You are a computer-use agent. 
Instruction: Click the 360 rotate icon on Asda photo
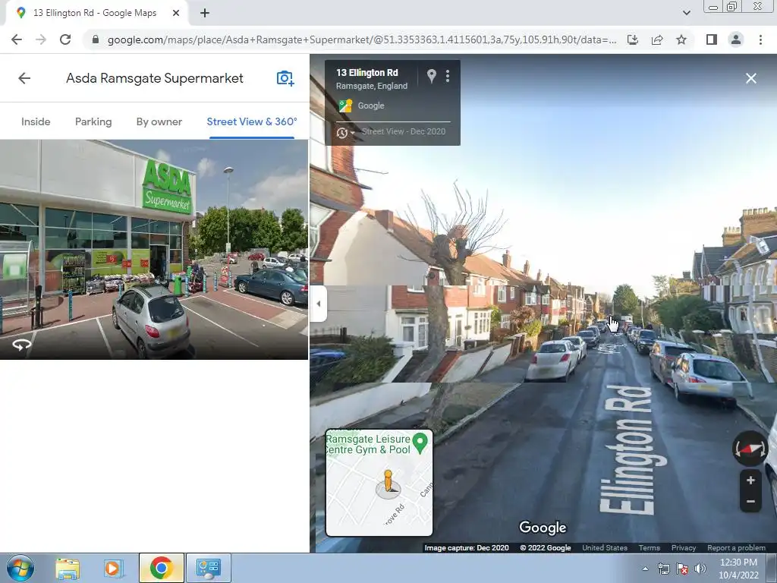21,345
